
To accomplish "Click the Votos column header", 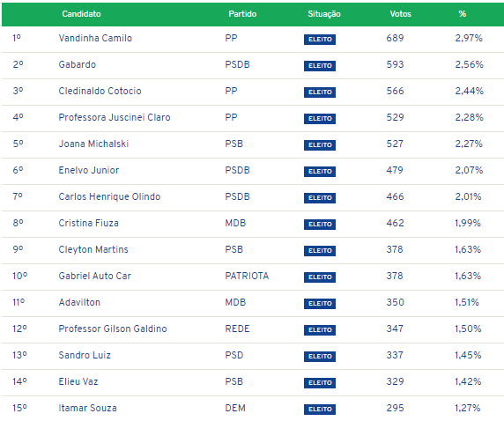I will 401,14.
